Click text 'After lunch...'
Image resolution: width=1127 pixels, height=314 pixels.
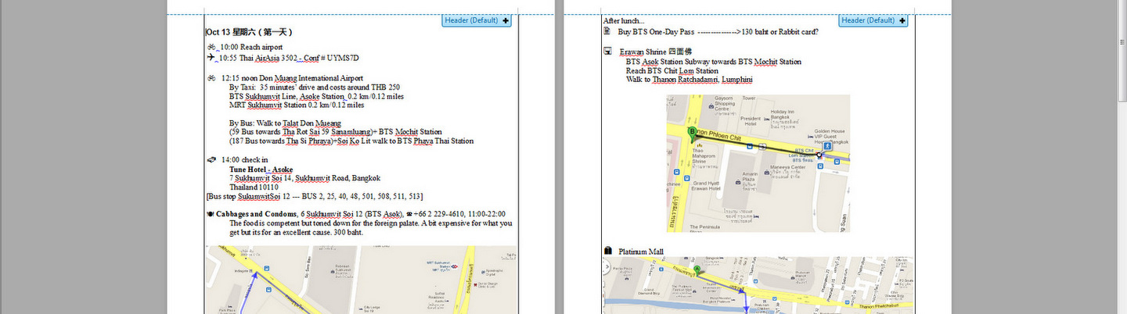[x=624, y=20]
